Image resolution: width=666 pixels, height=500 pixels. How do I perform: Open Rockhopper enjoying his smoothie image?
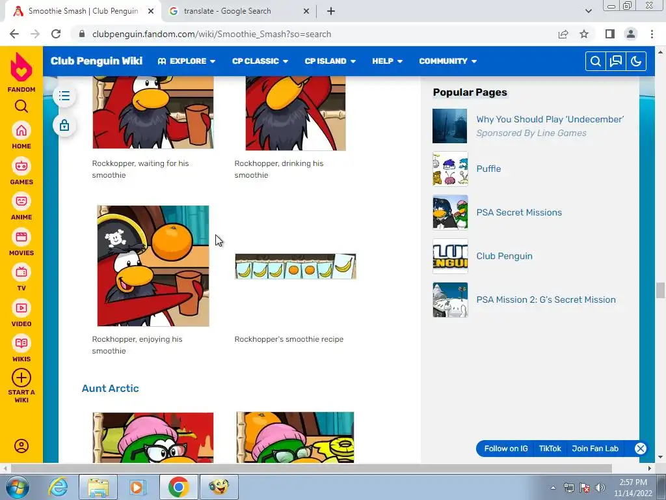click(153, 266)
